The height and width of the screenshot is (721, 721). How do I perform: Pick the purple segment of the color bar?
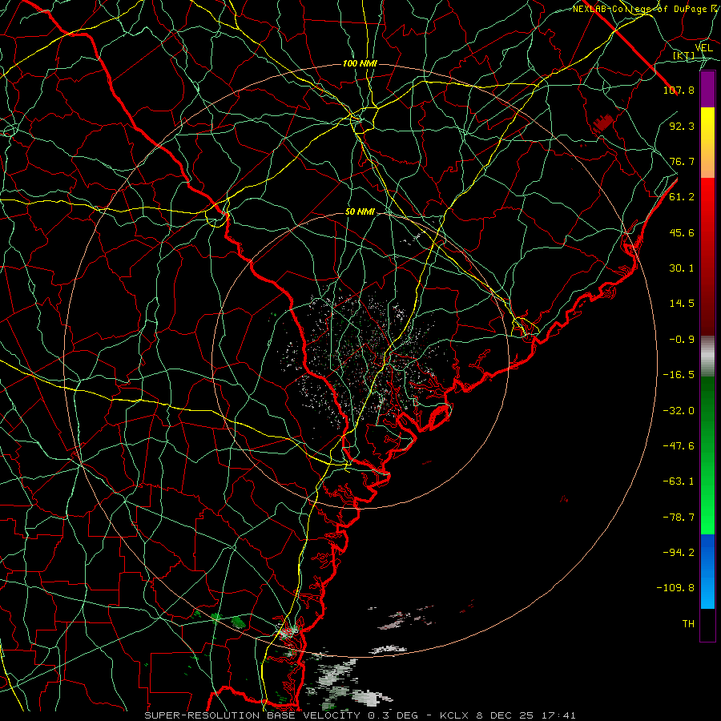coord(707,90)
